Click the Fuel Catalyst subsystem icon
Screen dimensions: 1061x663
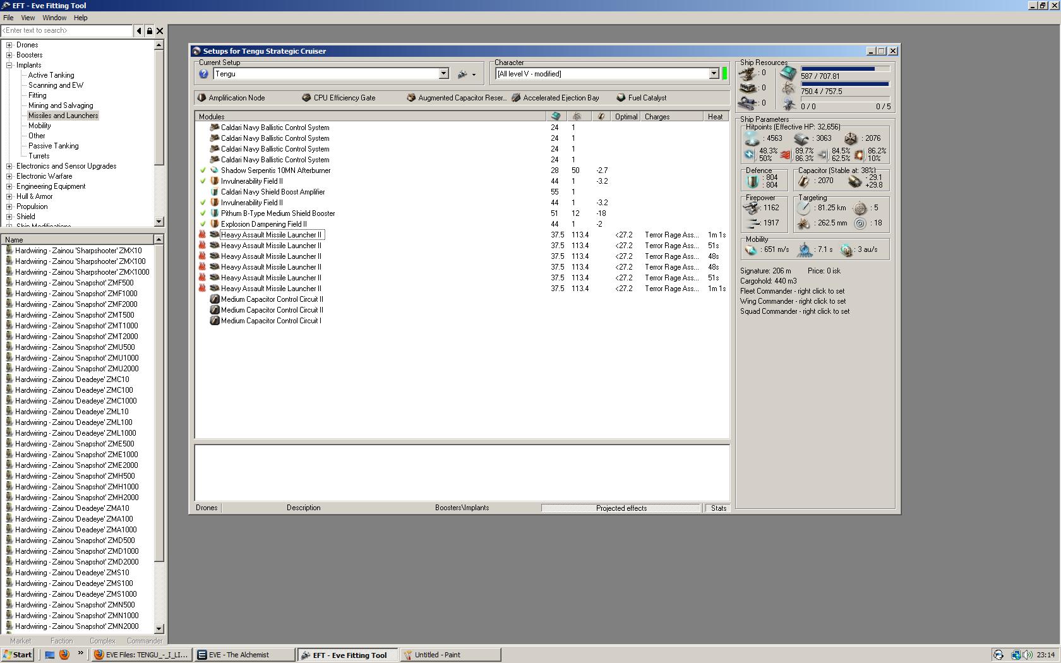point(621,98)
